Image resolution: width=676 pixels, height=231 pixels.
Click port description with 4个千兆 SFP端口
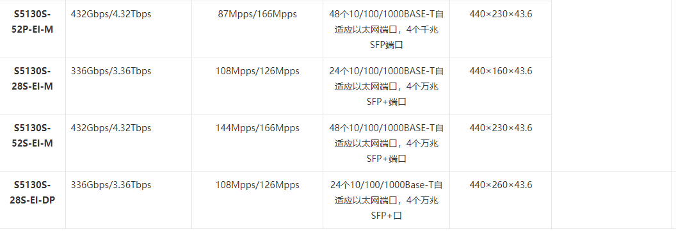pyautogui.click(x=386, y=29)
